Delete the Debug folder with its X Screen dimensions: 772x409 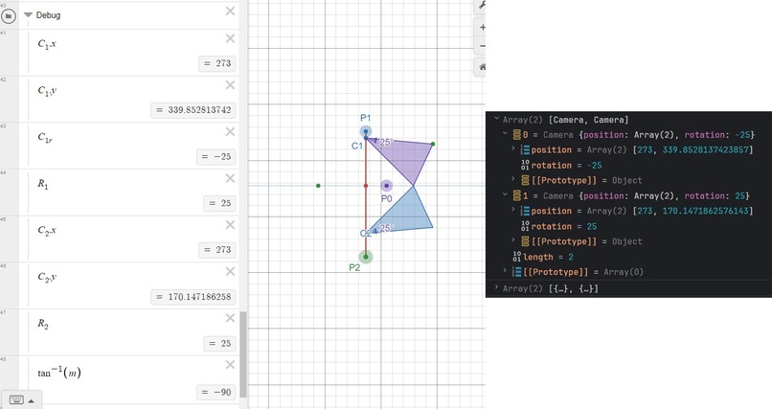click(x=230, y=11)
